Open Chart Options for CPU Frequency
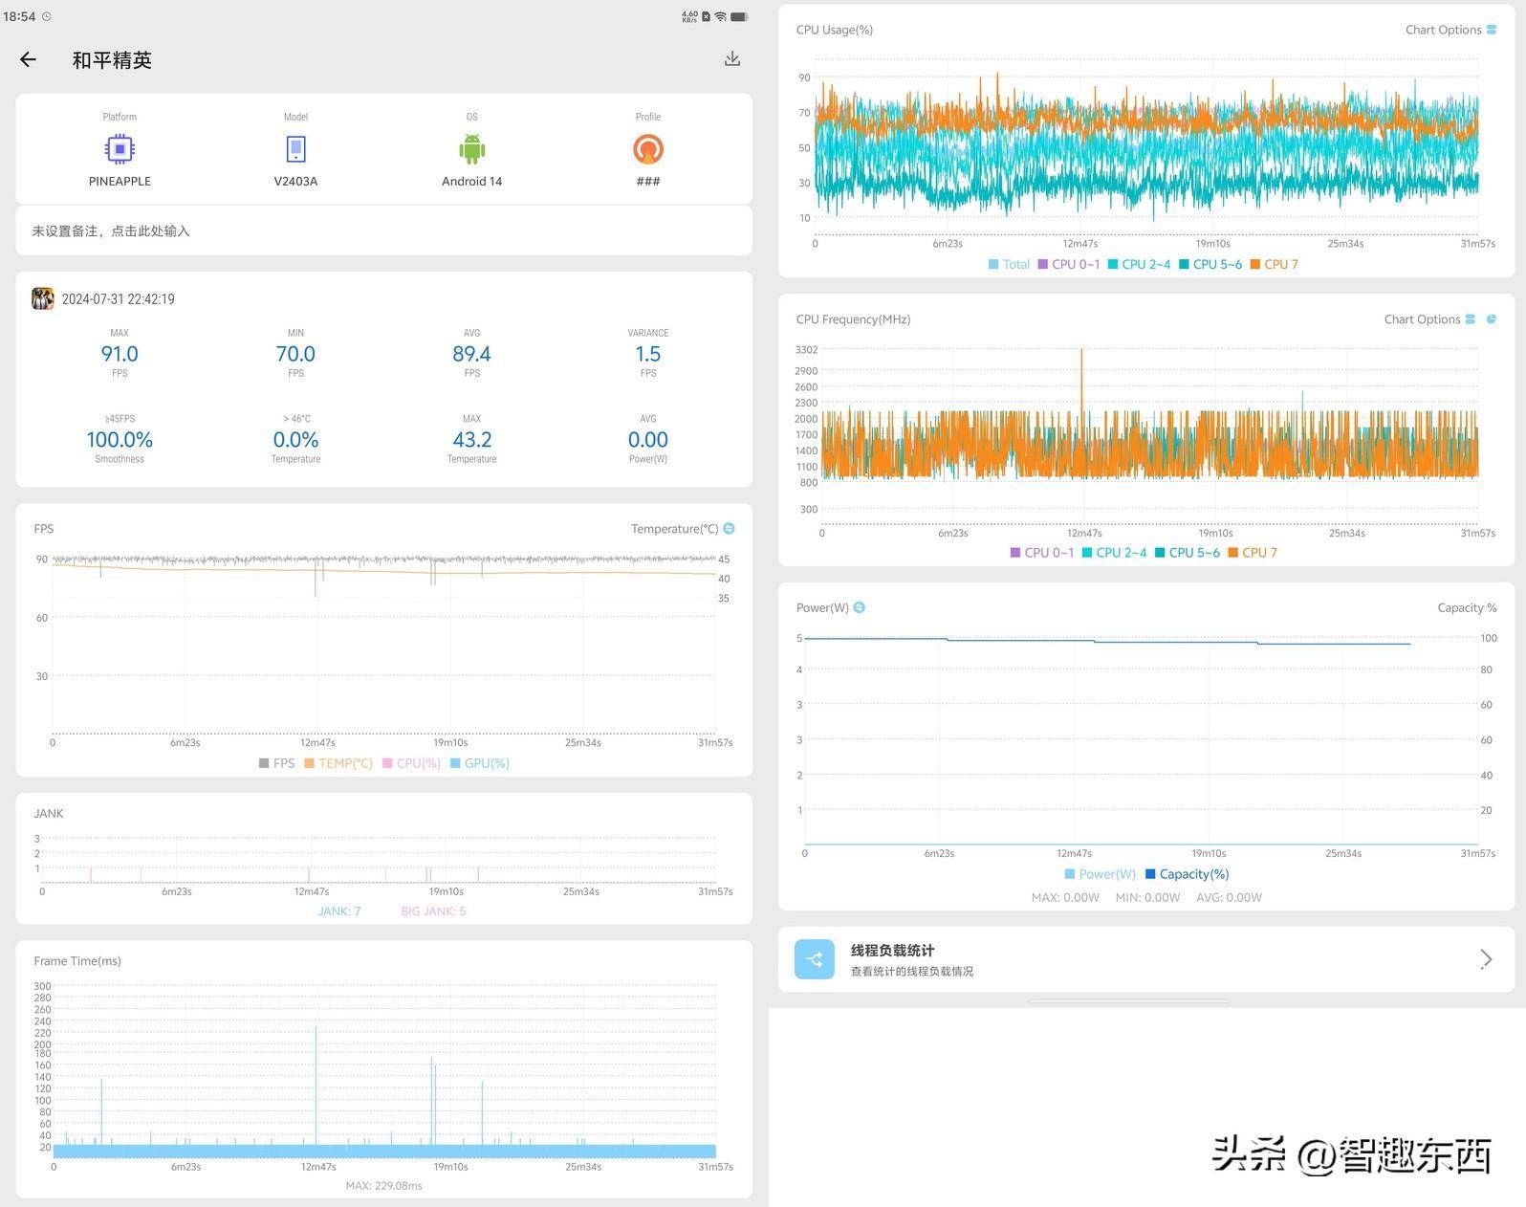 pos(1428,319)
